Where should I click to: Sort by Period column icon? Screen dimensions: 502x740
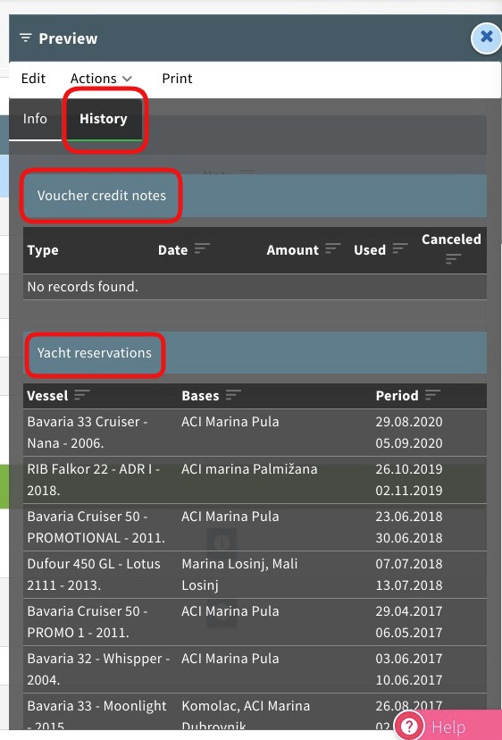click(x=432, y=394)
